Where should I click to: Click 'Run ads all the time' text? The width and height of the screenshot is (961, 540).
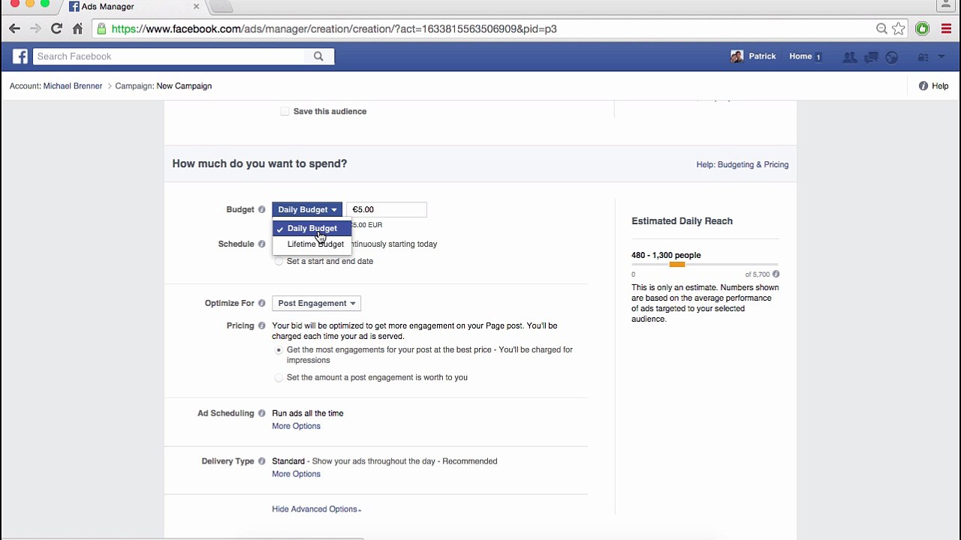(308, 413)
